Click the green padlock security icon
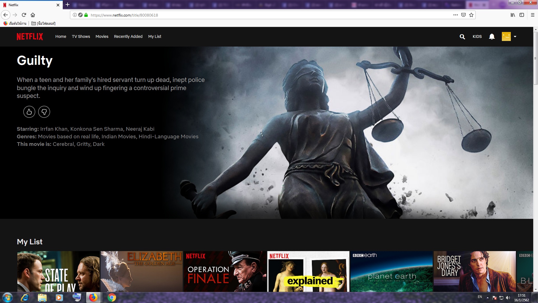The image size is (538, 303). (x=86, y=15)
